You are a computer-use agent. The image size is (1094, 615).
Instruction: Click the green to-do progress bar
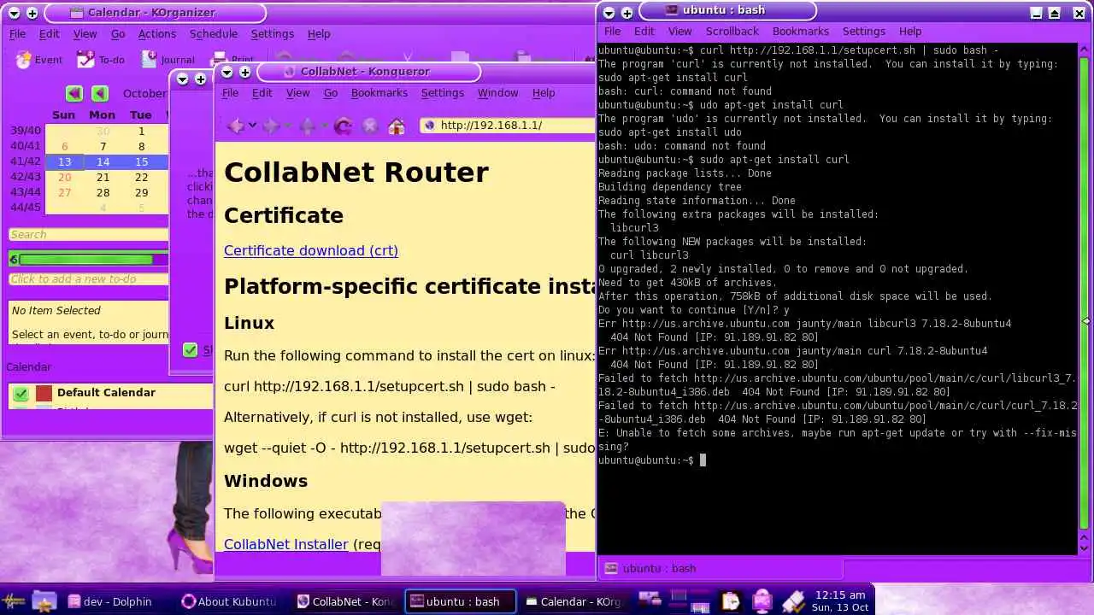coord(88,260)
